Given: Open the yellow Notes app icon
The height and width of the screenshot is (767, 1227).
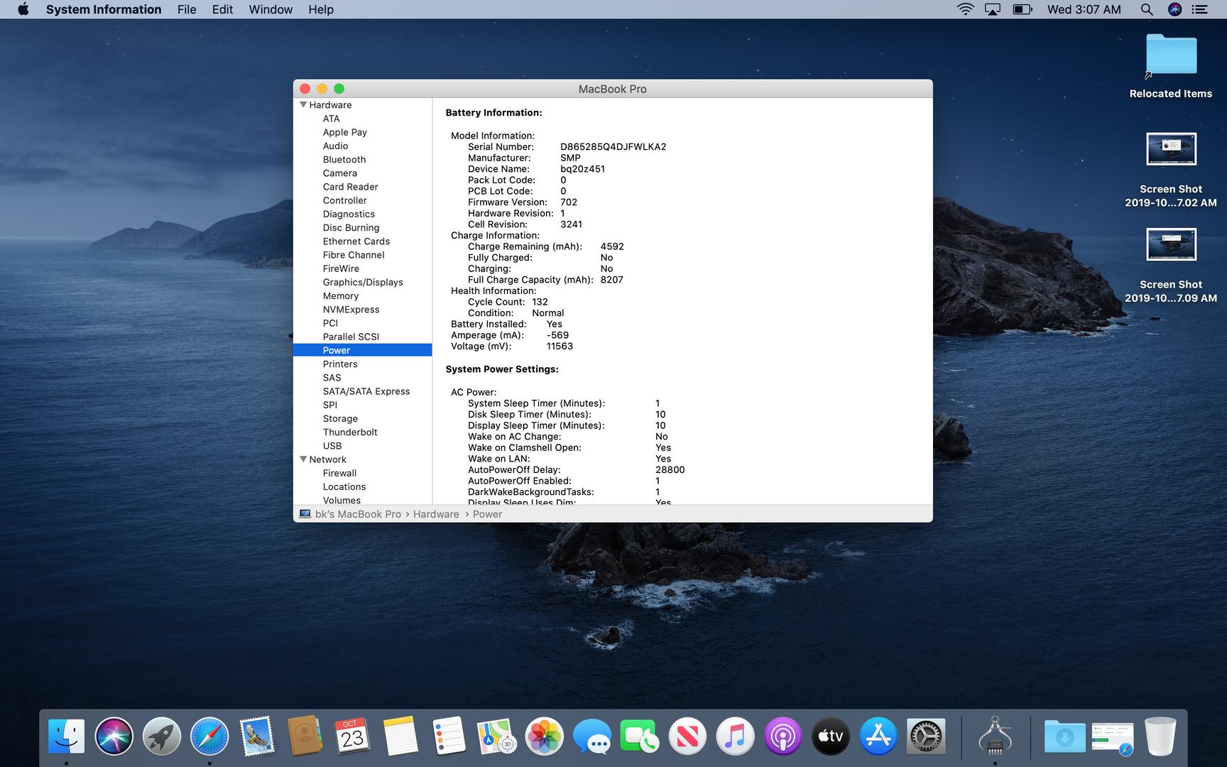Looking at the screenshot, I should 400,736.
